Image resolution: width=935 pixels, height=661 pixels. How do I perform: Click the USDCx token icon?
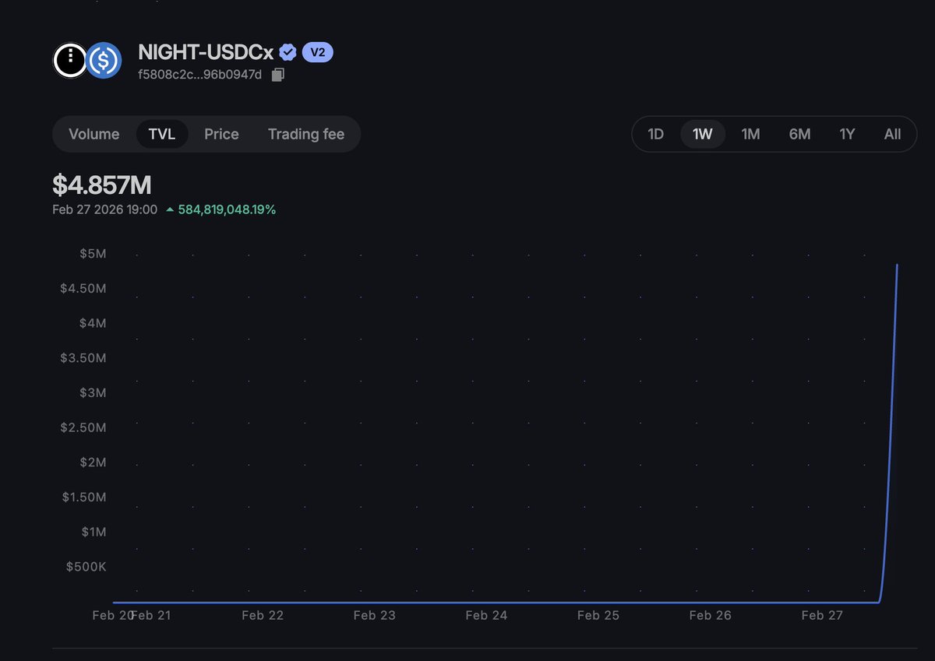click(x=103, y=60)
